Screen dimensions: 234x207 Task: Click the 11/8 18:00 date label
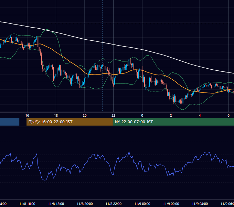click(56, 204)
